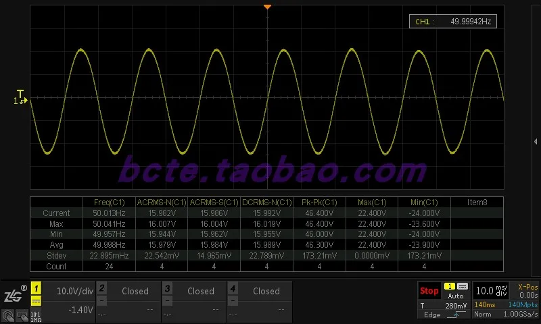Expand the right side panel arrow
The image size is (541, 324).
click(536, 141)
